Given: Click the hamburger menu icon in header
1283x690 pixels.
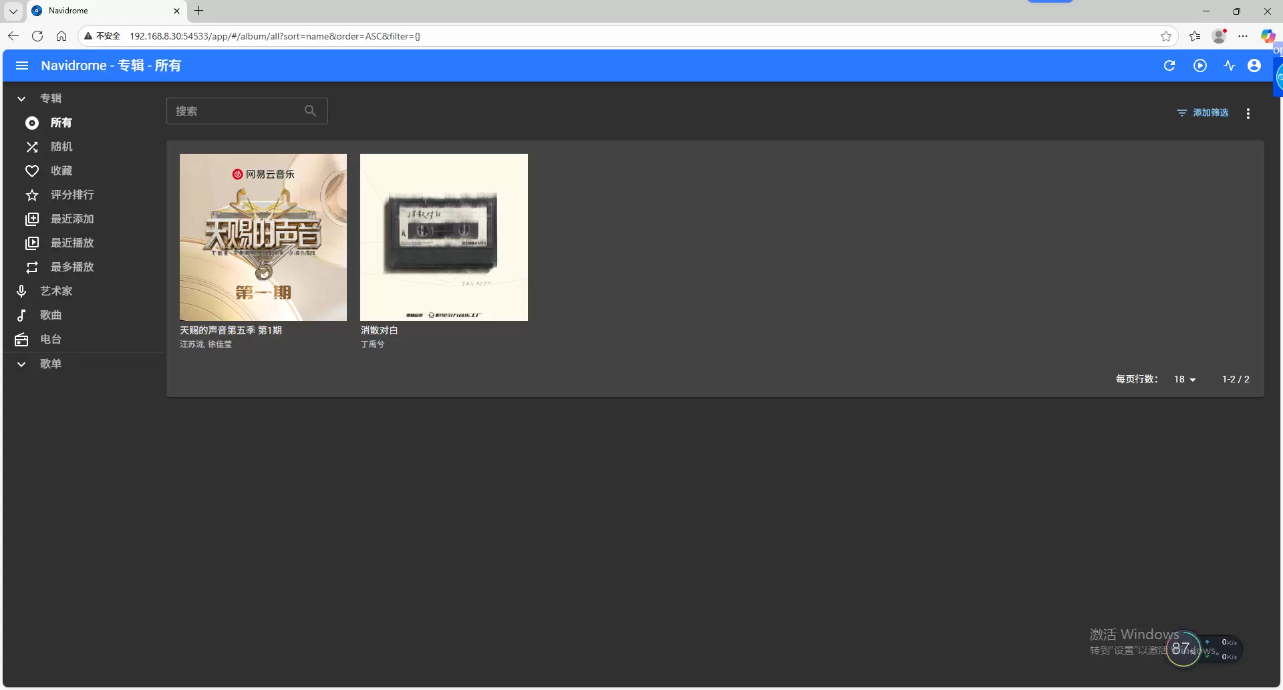Looking at the screenshot, I should (x=22, y=66).
